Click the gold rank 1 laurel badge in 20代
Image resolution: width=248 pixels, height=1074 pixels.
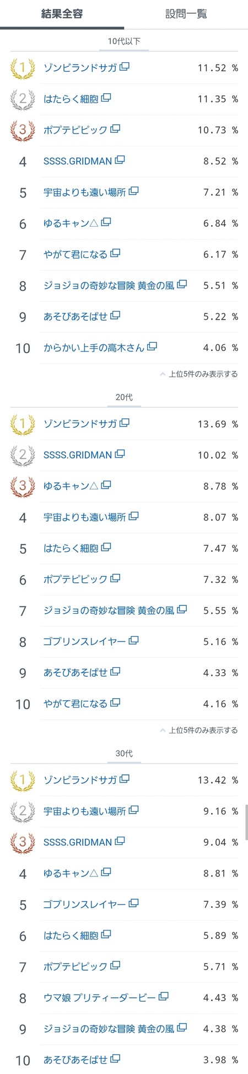23,424
